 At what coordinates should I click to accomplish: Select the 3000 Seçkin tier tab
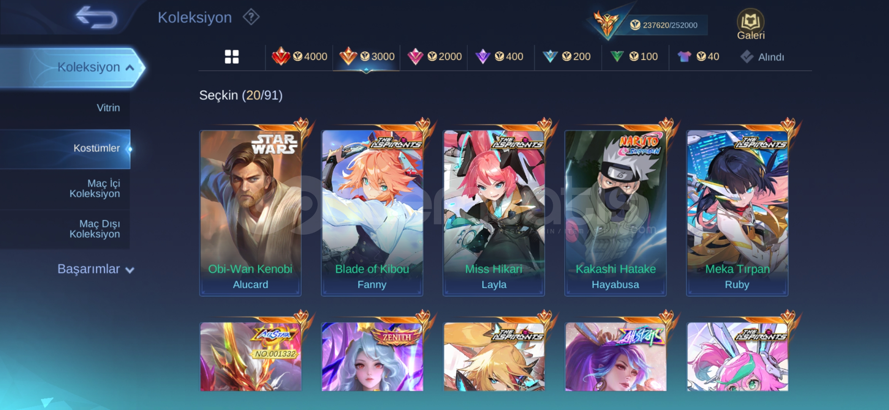click(x=367, y=57)
